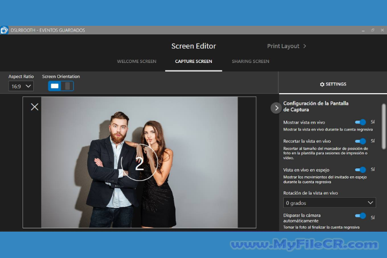Select portrait screen orientation
The image size is (387, 258).
pyautogui.click(x=67, y=86)
